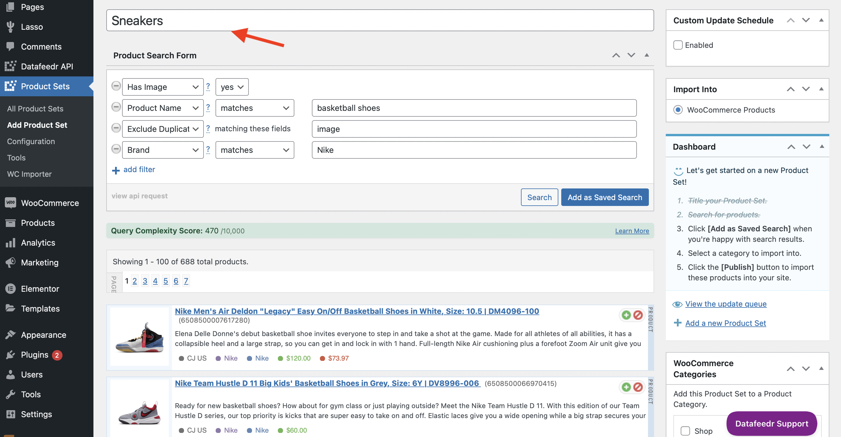841x437 pixels.
Task: Click Add a new Product Set link
Action: (x=725, y=323)
